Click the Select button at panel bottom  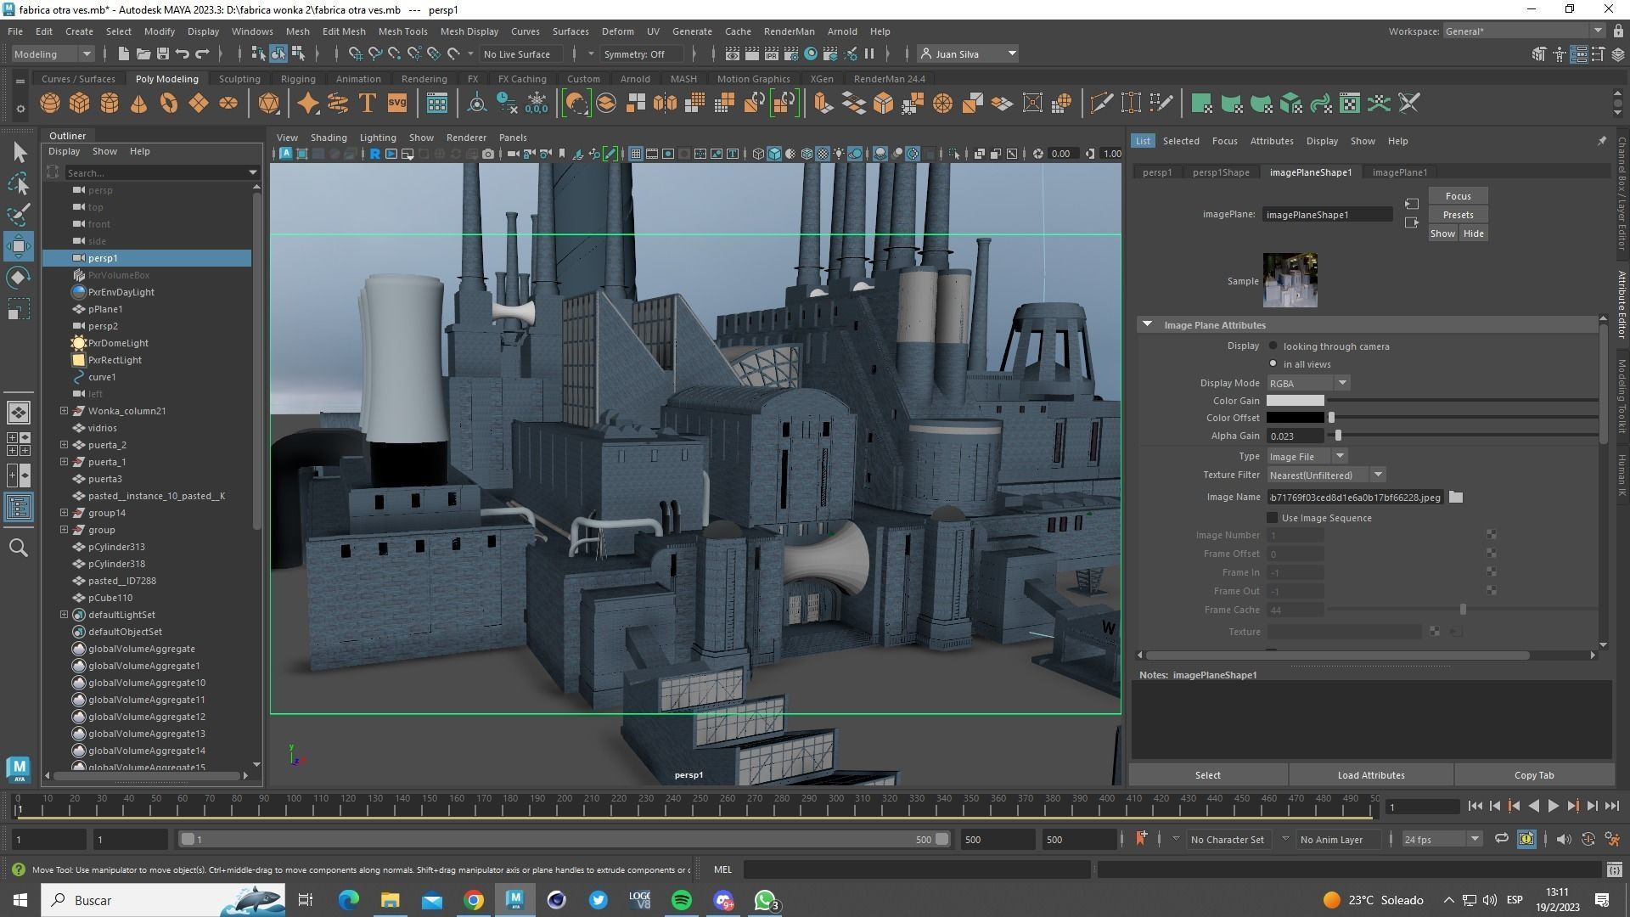coord(1207,775)
